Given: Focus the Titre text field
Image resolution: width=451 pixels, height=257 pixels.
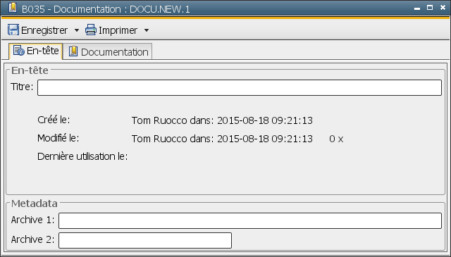Looking at the screenshot, I should [x=240, y=88].
